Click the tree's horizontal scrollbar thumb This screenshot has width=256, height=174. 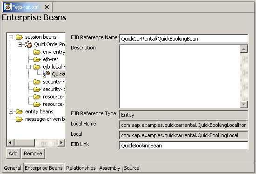(x=25, y=142)
